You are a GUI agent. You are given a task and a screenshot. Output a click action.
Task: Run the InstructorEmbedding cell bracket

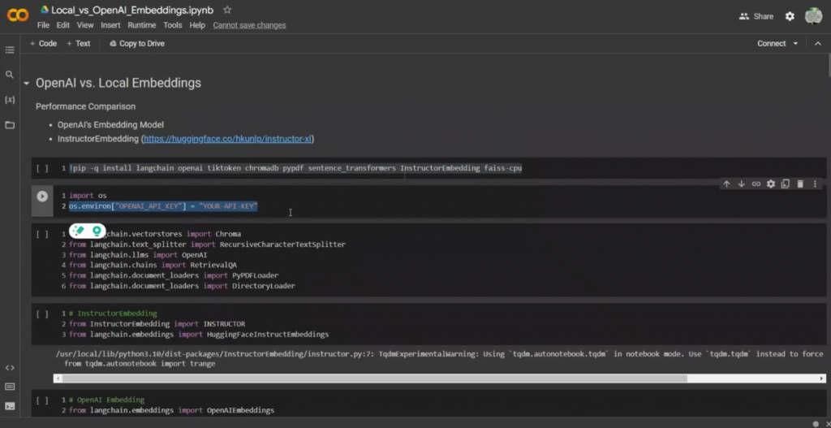coord(42,314)
